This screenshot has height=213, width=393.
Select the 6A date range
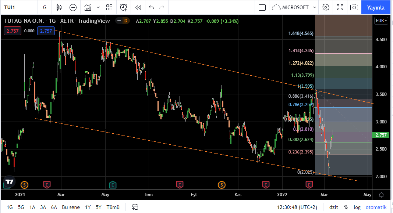(x=54, y=207)
